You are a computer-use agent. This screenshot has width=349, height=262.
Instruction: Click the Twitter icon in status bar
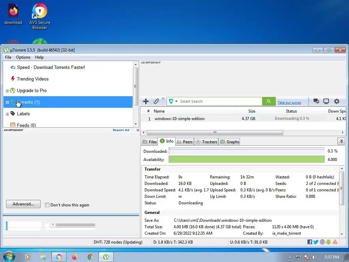316,242
